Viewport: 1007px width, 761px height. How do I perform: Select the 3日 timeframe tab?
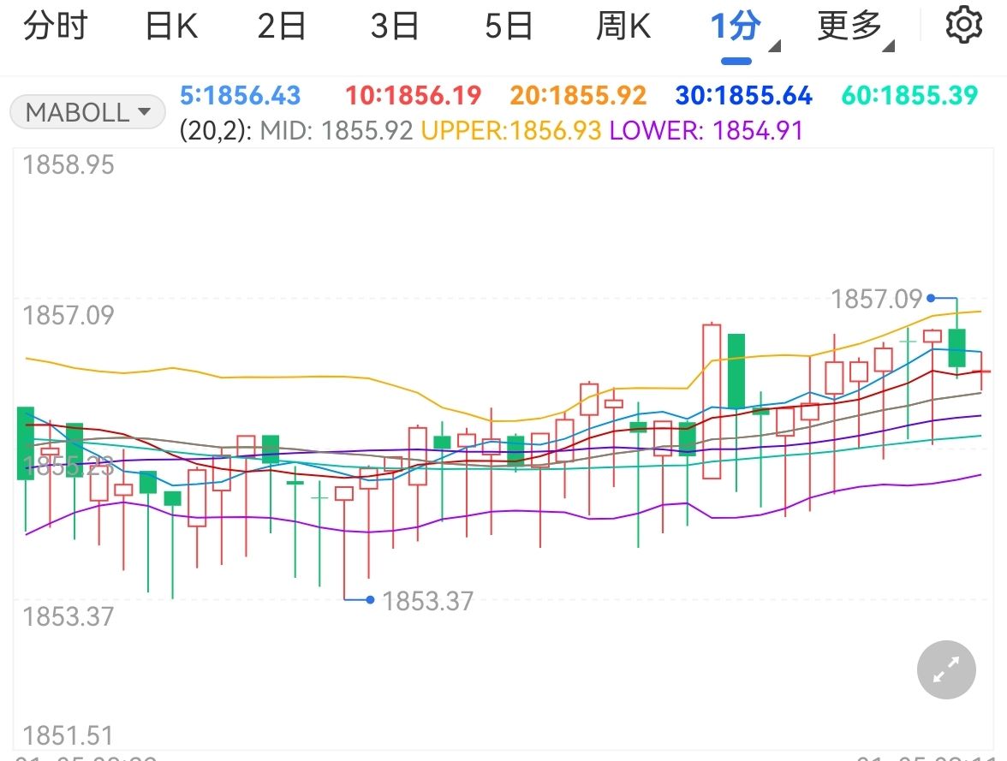point(395,27)
